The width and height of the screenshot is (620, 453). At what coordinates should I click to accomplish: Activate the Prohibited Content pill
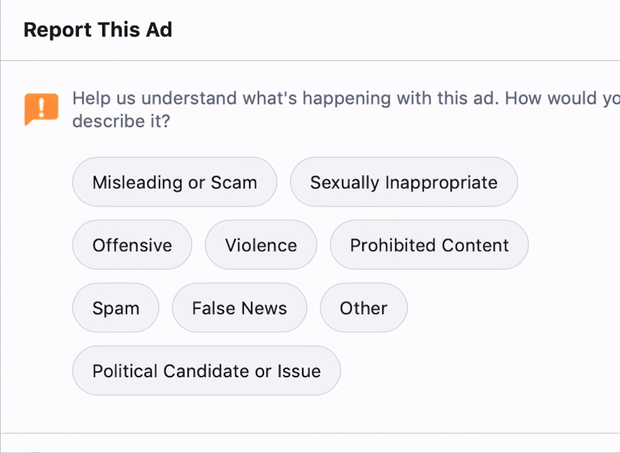point(429,245)
